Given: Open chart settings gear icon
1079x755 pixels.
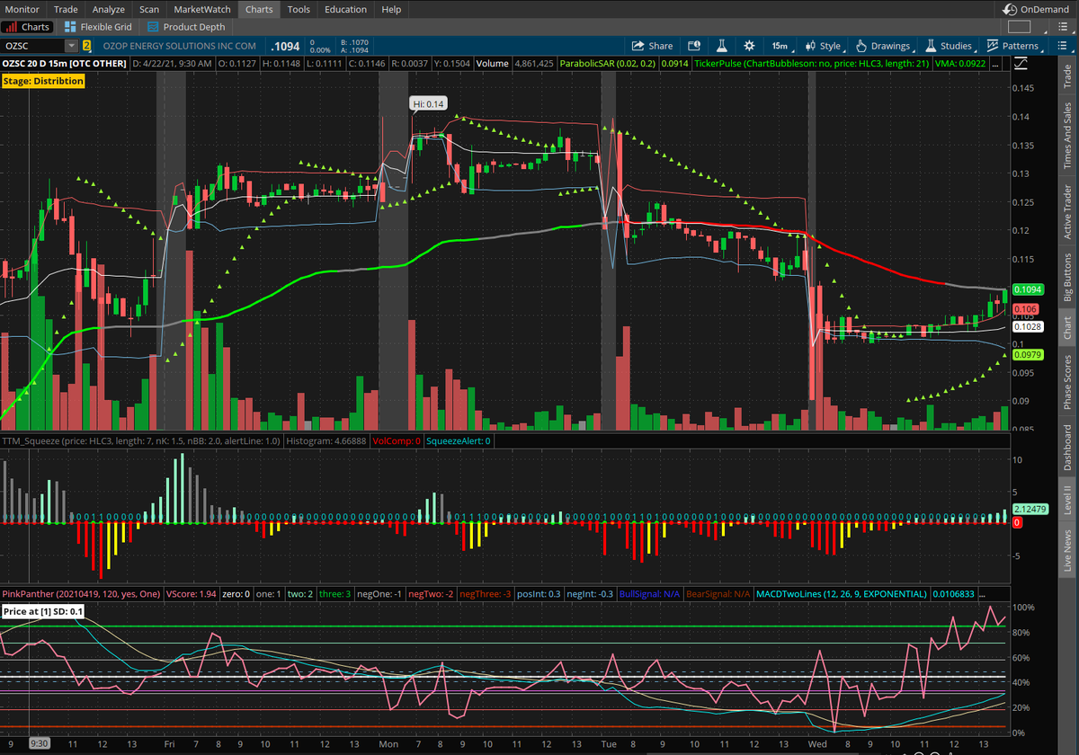Looking at the screenshot, I should [749, 46].
